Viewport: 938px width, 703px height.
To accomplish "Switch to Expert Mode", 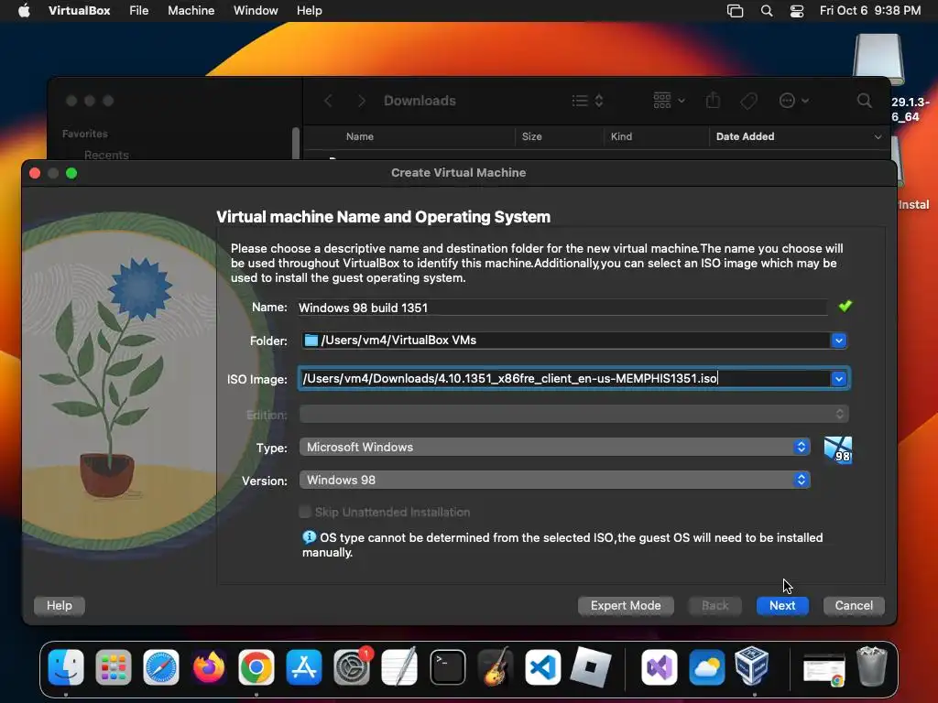I will [x=626, y=606].
